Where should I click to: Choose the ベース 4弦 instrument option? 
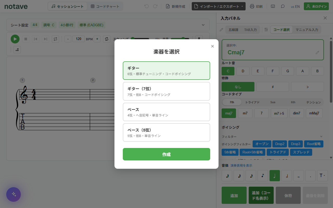[x=166, y=112]
